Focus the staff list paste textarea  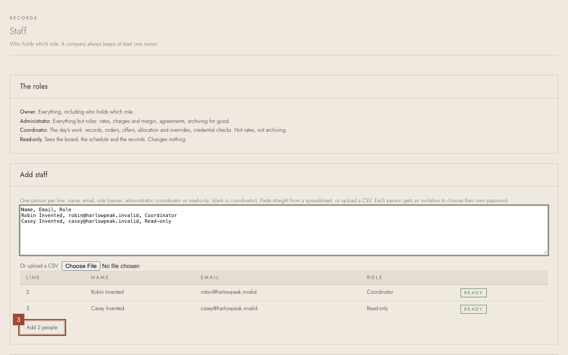pyautogui.click(x=284, y=230)
